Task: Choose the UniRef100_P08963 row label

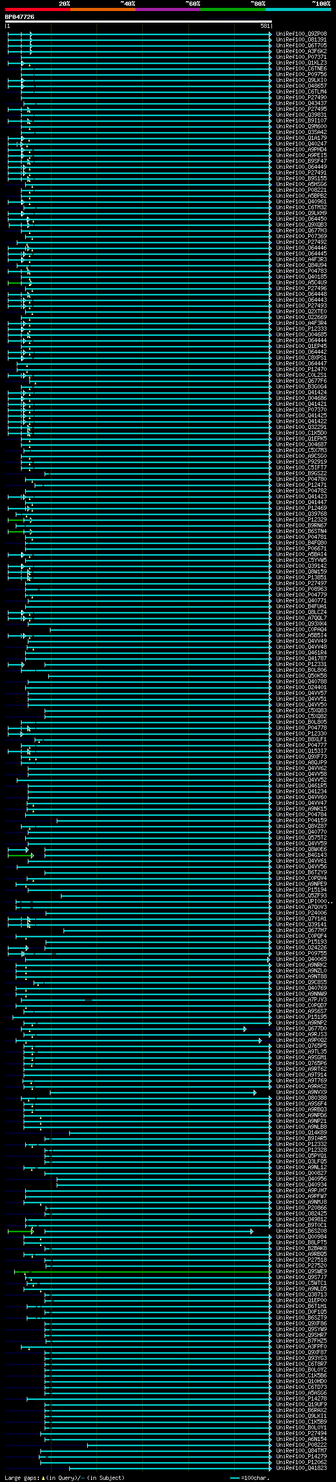Action: click(x=301, y=589)
